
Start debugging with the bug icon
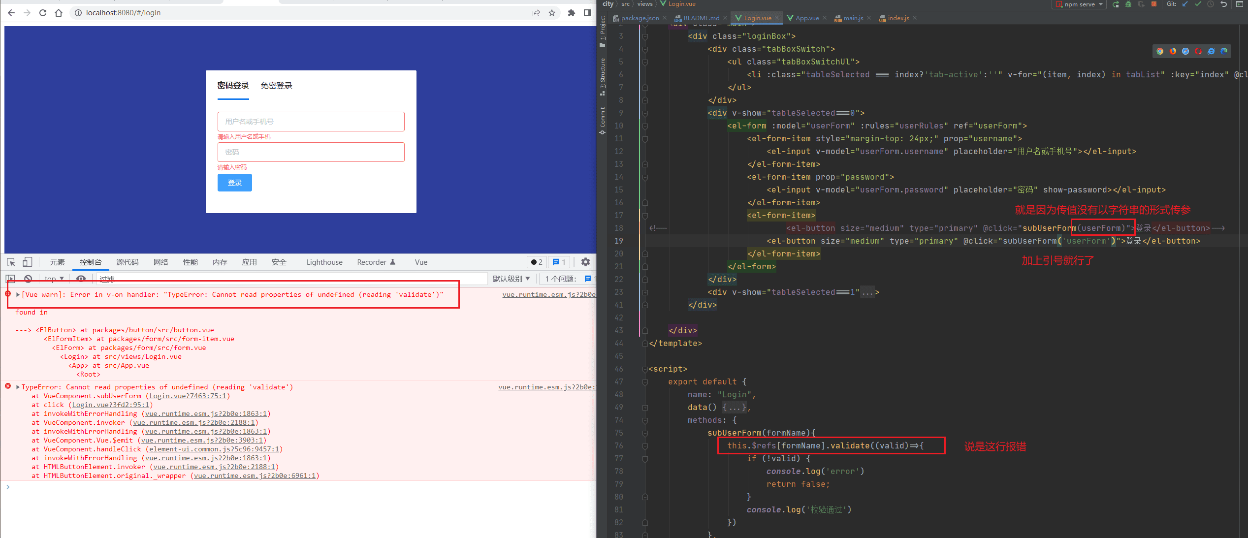[1128, 4]
